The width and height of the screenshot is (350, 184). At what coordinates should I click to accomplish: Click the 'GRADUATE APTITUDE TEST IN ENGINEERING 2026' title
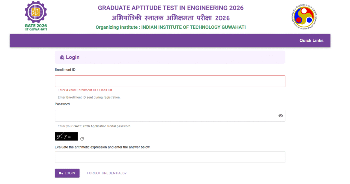[171, 8]
